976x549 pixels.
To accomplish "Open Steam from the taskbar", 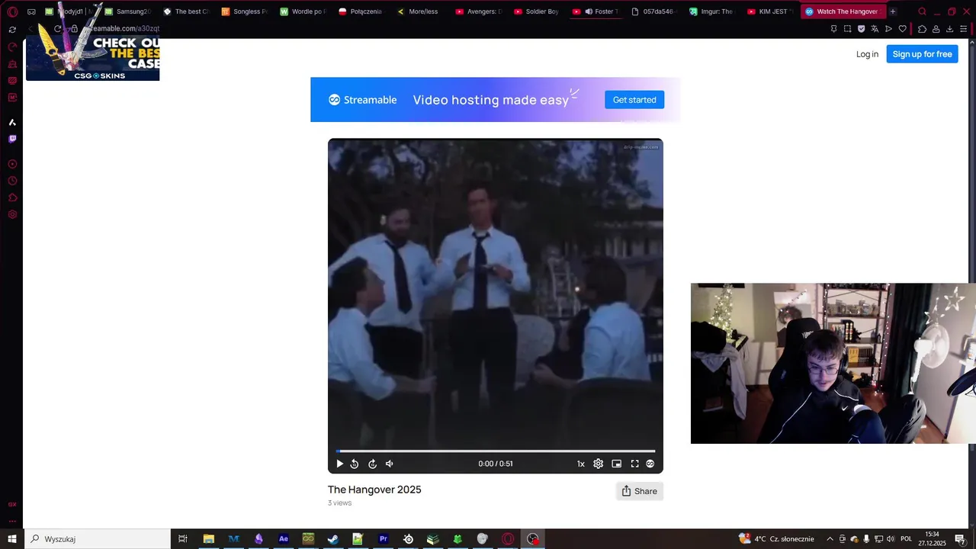I will click(333, 539).
